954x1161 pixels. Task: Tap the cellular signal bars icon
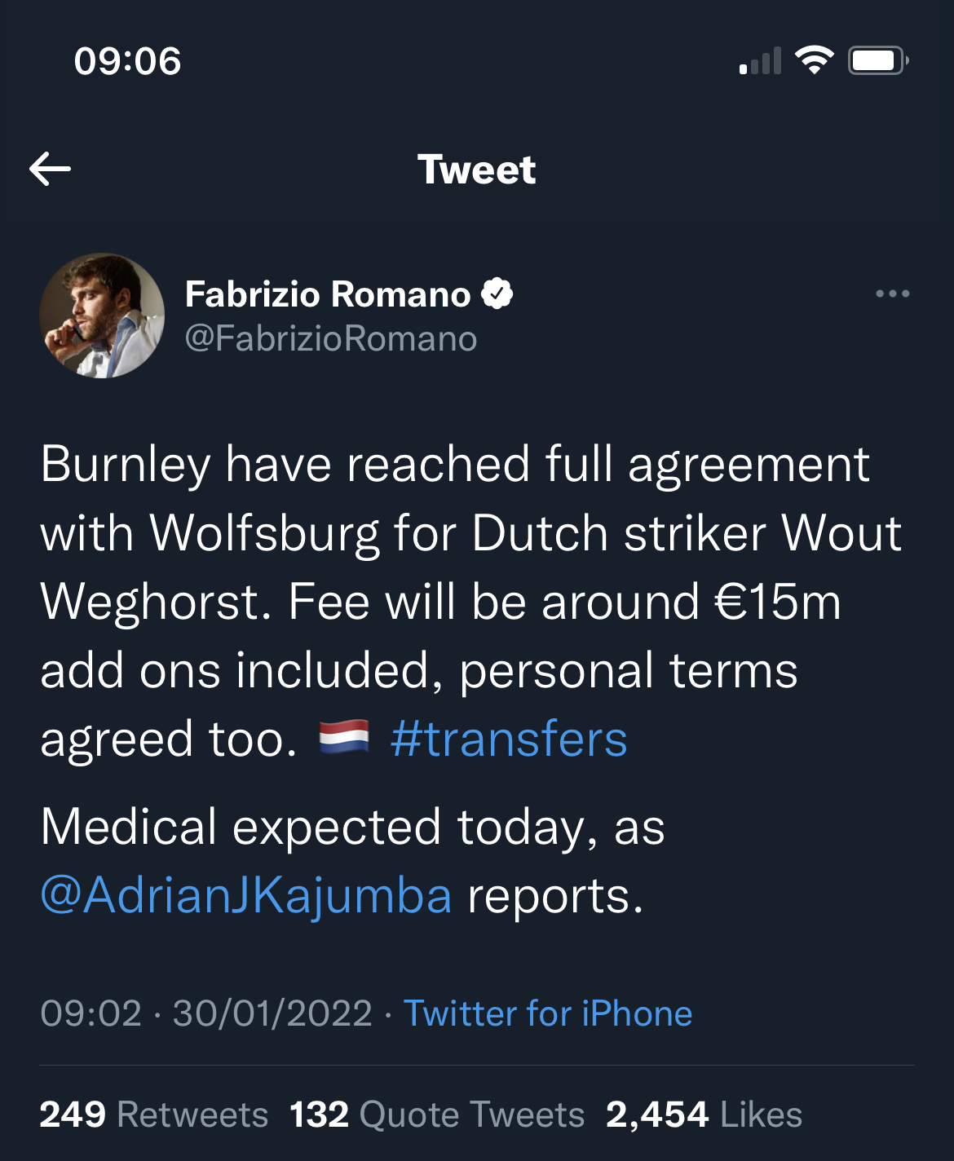click(x=760, y=61)
